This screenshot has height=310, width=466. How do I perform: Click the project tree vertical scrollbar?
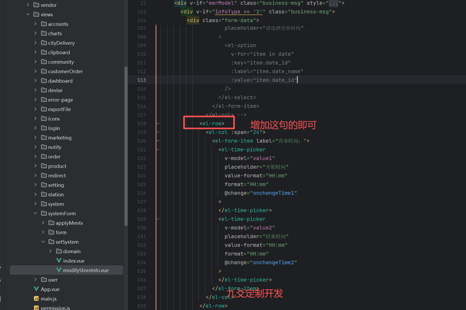click(x=126, y=146)
